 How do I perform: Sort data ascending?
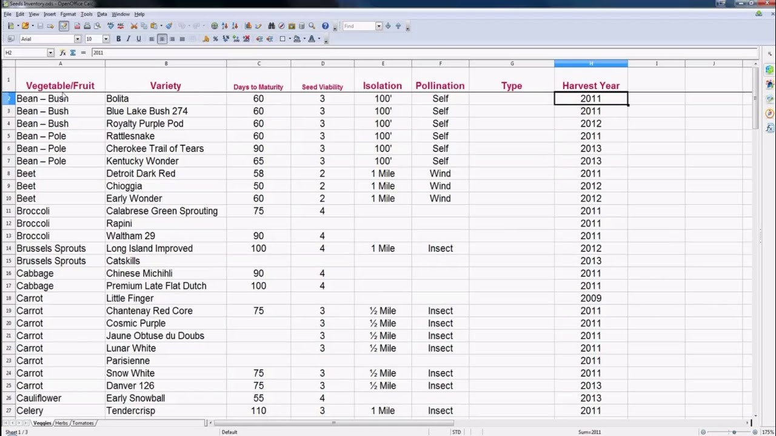pyautogui.click(x=225, y=26)
